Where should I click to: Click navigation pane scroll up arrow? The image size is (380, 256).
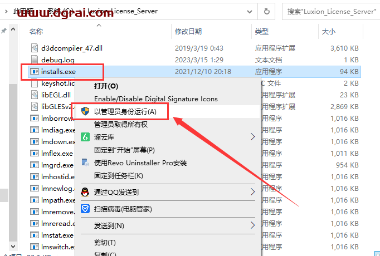13,29
